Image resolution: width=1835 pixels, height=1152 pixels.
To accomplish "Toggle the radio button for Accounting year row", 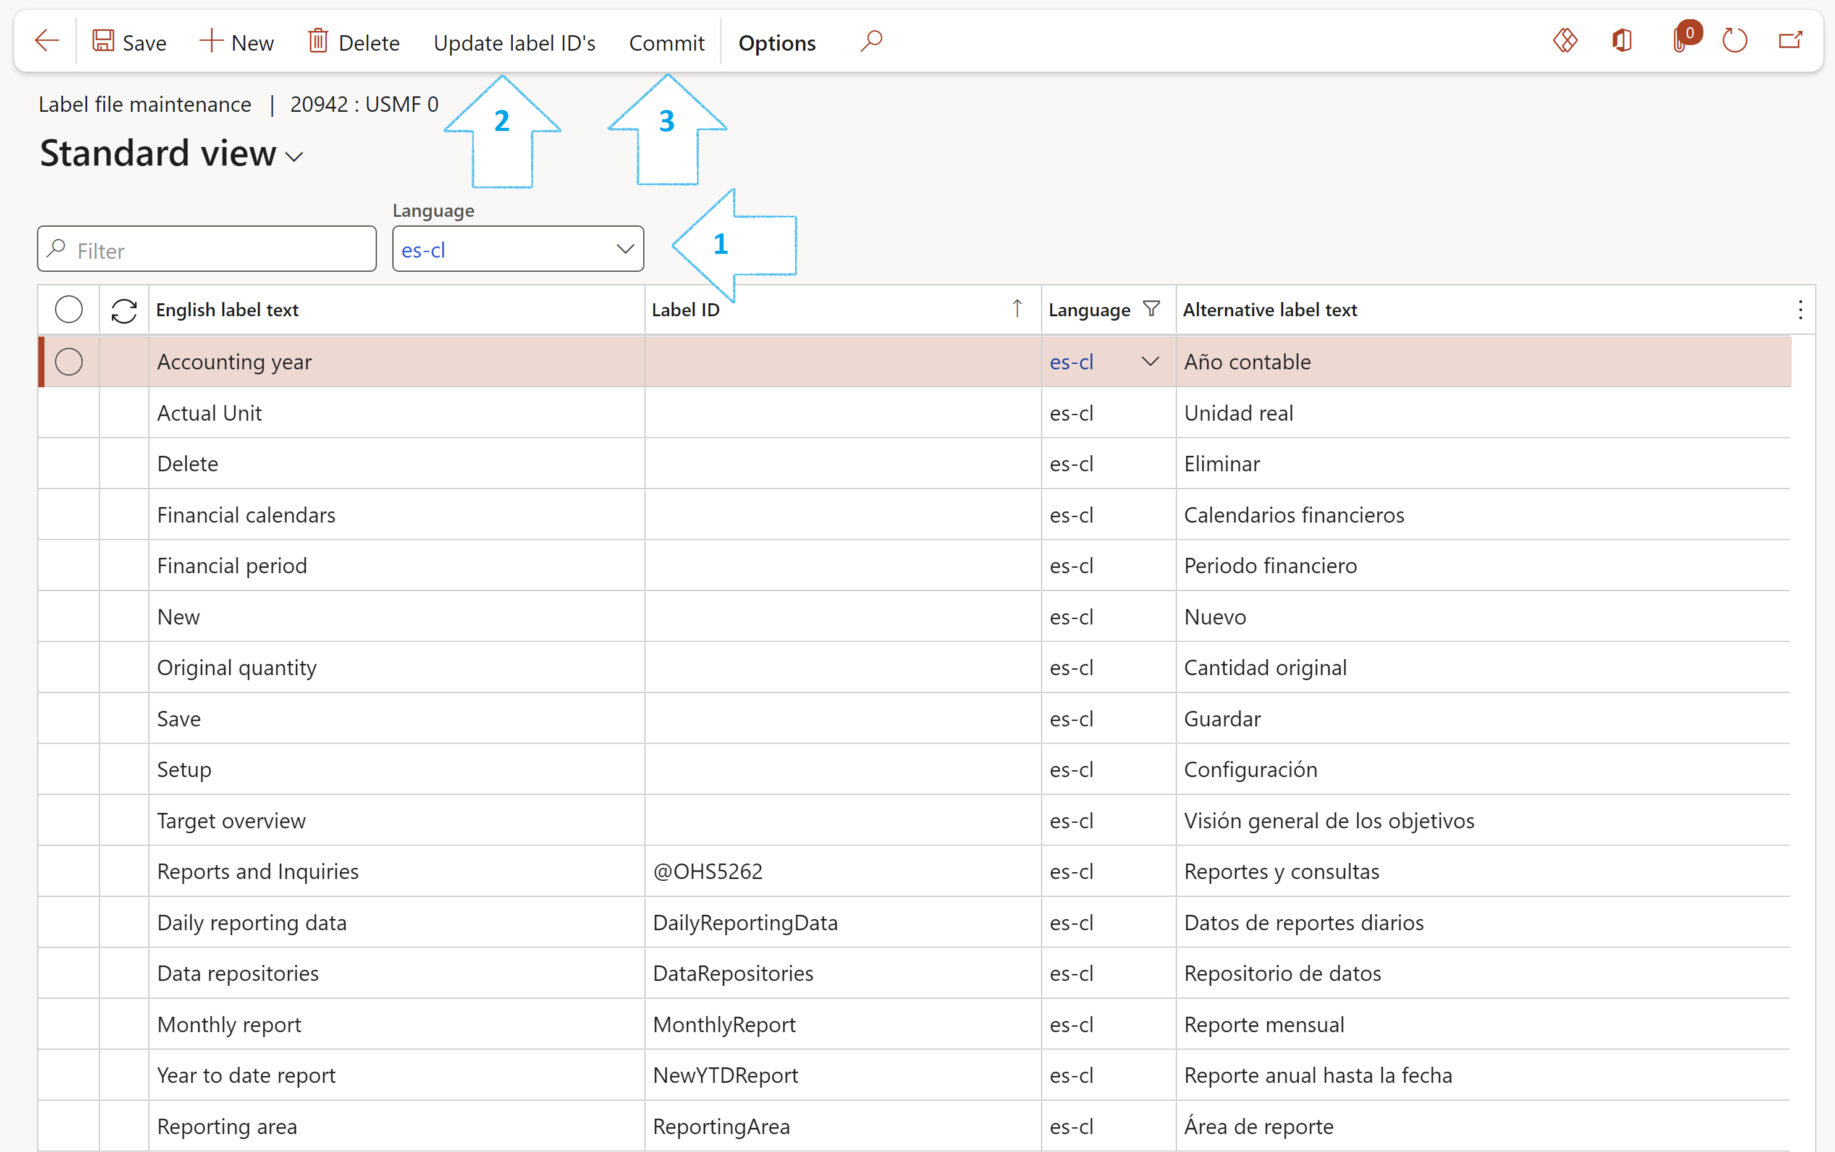I will click(x=69, y=361).
